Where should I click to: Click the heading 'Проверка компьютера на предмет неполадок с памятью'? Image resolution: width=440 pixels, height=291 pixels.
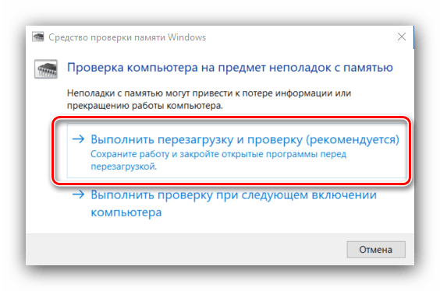230,68
